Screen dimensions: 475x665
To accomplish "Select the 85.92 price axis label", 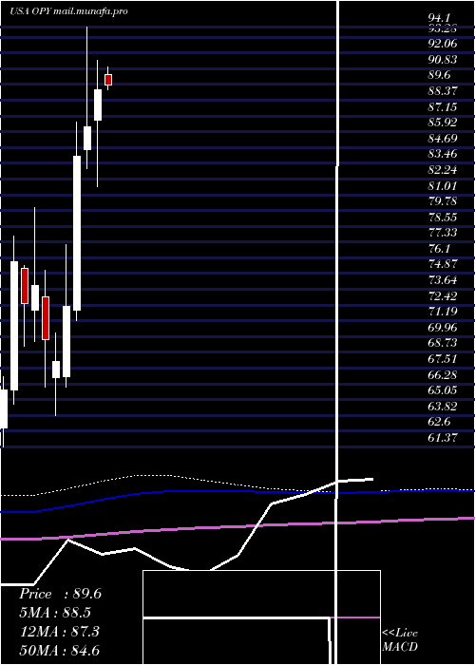I will [443, 123].
